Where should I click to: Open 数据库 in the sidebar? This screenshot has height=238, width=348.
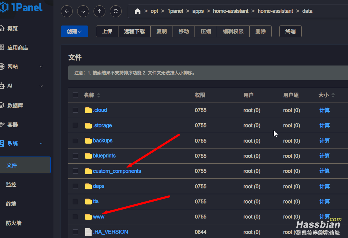pos(15,105)
